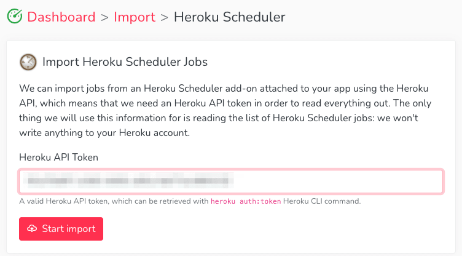Click the Import Heroku Scheduler Jobs heading
Image resolution: width=462 pixels, height=256 pixels.
[125, 62]
